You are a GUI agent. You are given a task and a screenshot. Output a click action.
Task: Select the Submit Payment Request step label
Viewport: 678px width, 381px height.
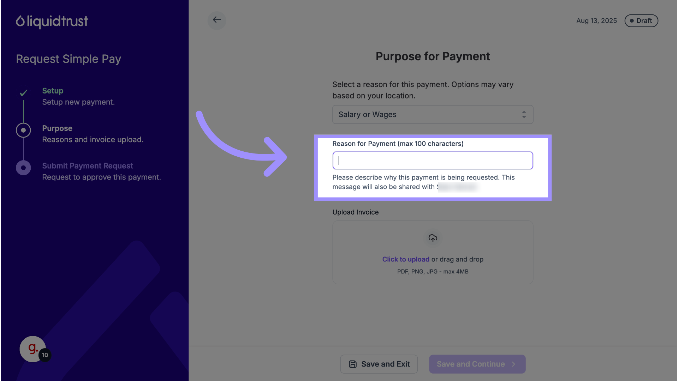point(88,166)
